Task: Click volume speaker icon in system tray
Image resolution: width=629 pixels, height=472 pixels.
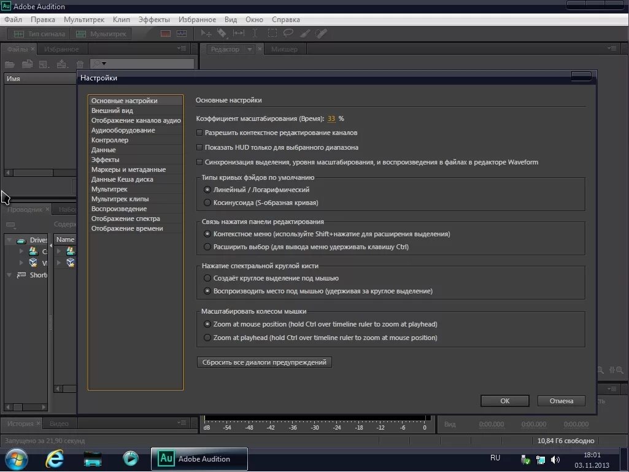Action: pyautogui.click(x=555, y=460)
